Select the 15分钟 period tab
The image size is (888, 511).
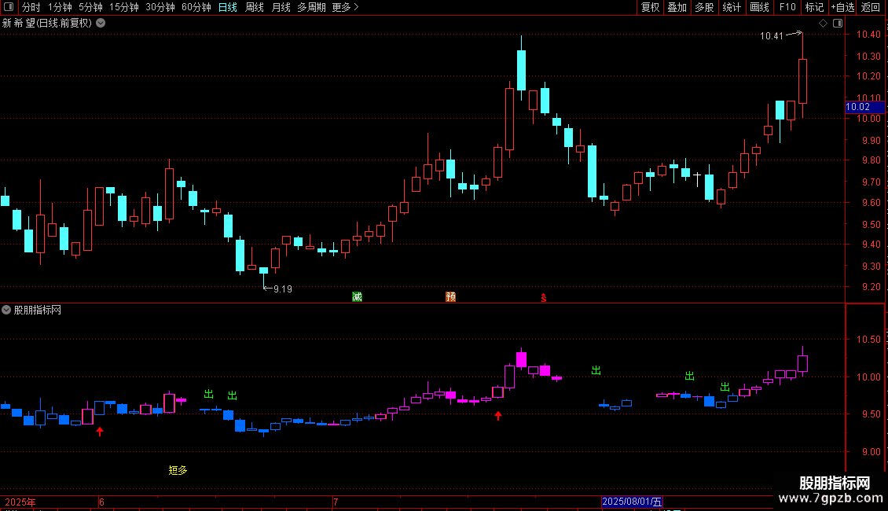pos(124,7)
